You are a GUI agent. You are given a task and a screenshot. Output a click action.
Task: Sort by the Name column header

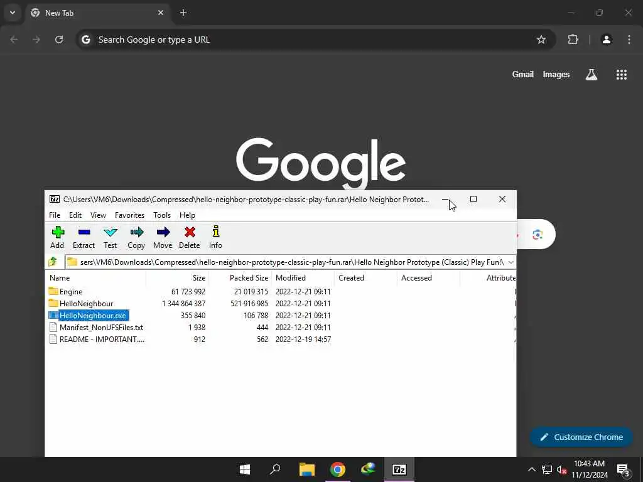pyautogui.click(x=95, y=278)
